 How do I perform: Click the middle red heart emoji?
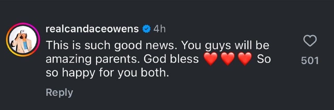click(228, 59)
